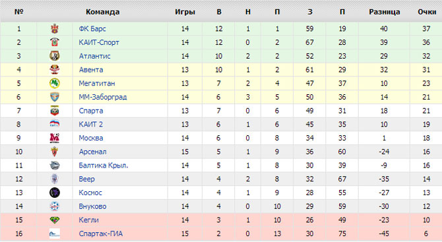Image resolution: width=442 pixels, height=242 pixels.
Task: Open the Внуково team link
Action: click(93, 206)
